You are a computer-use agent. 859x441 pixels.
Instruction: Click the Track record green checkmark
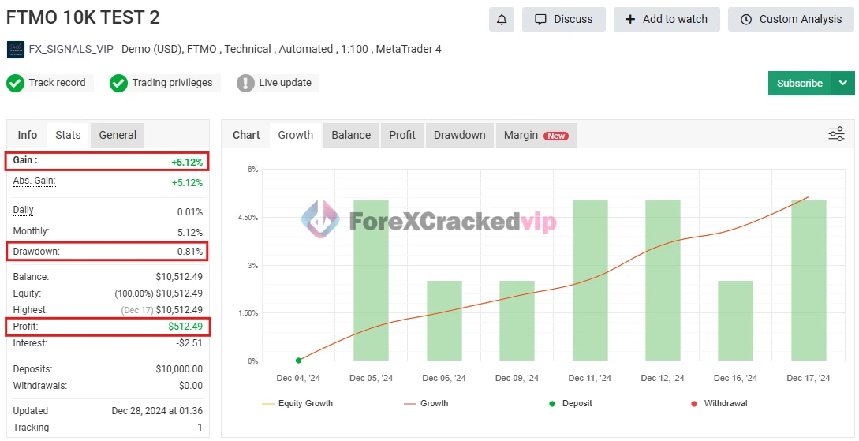[15, 83]
